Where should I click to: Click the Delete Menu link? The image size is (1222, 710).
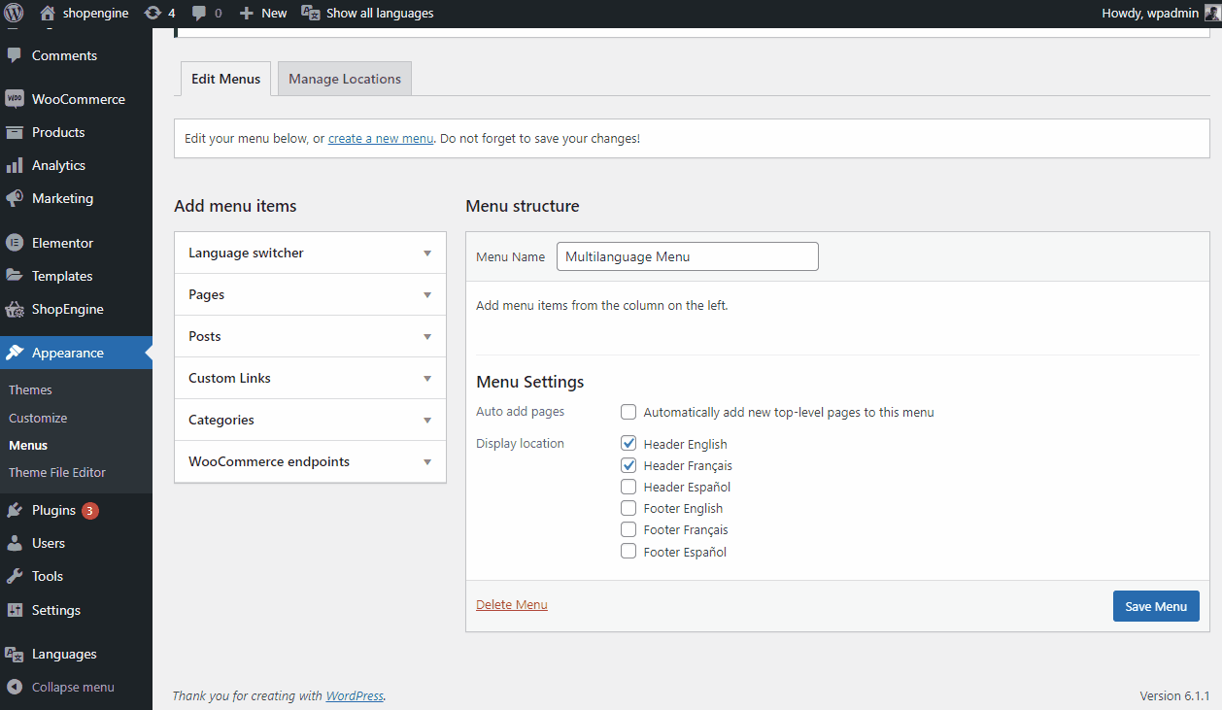[512, 605]
